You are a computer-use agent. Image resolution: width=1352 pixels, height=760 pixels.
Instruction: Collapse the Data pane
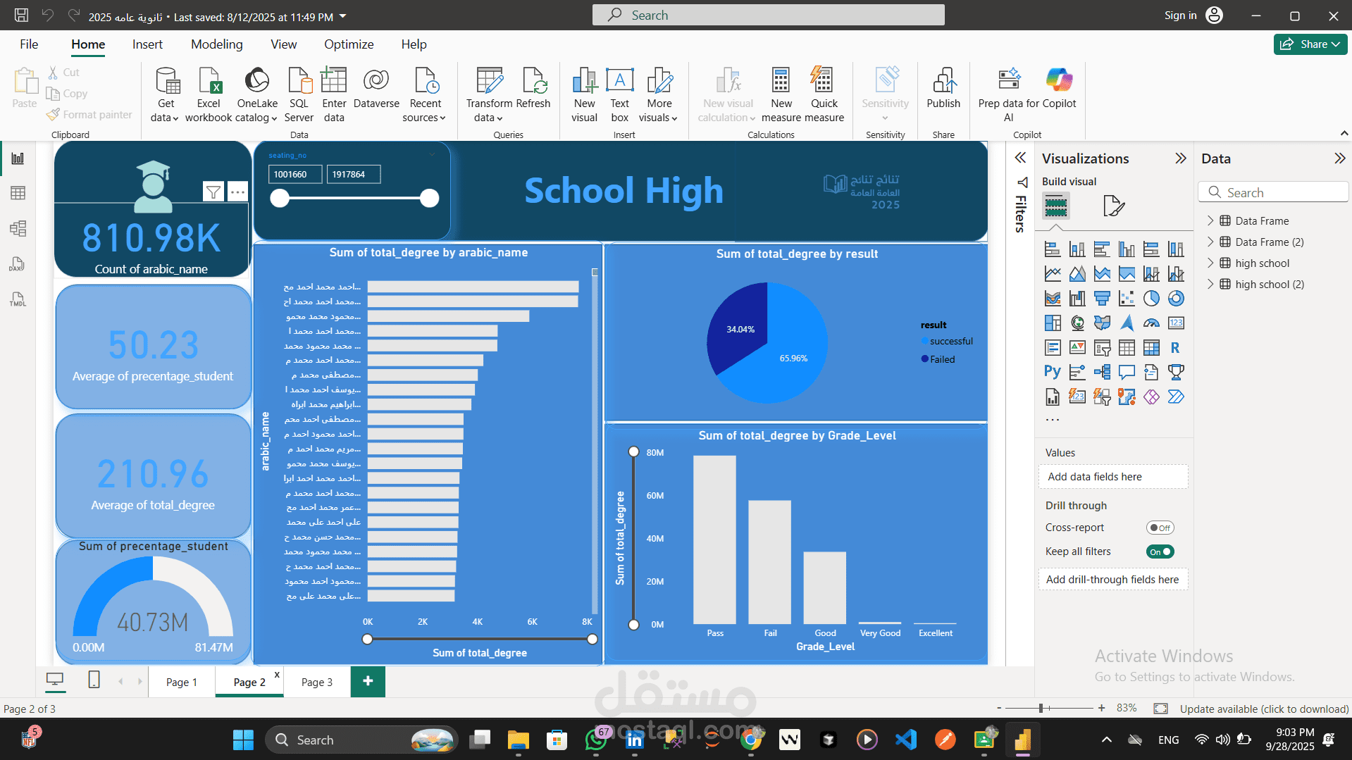(x=1339, y=158)
